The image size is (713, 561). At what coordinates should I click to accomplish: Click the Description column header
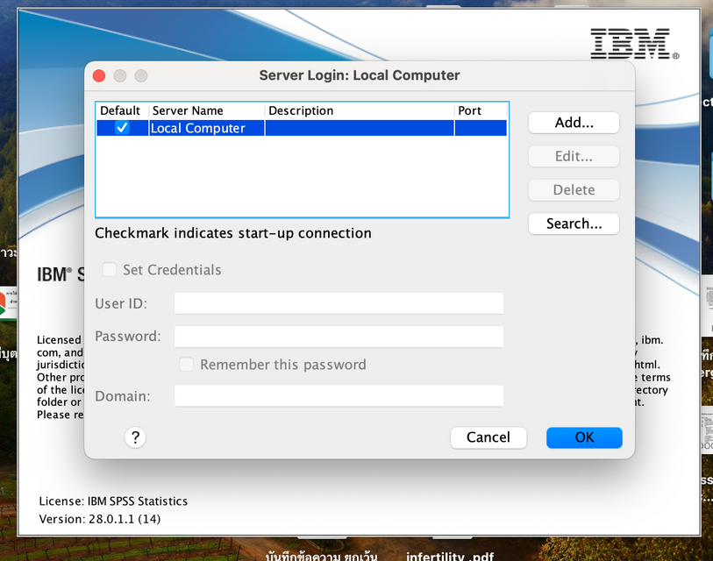tap(360, 110)
